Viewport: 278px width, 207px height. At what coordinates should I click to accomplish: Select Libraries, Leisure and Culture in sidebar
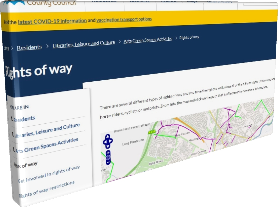47,130
